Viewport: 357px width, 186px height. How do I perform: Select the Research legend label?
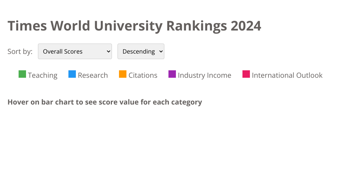click(x=93, y=75)
